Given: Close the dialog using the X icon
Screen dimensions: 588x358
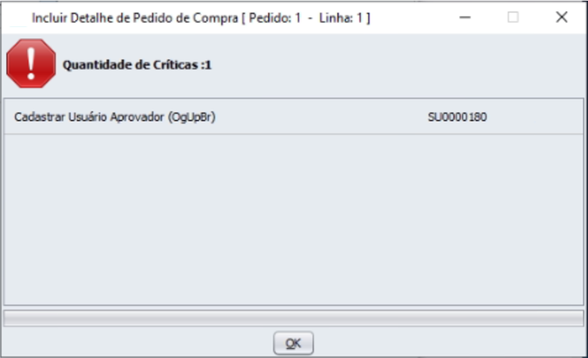Looking at the screenshot, I should coord(562,18).
